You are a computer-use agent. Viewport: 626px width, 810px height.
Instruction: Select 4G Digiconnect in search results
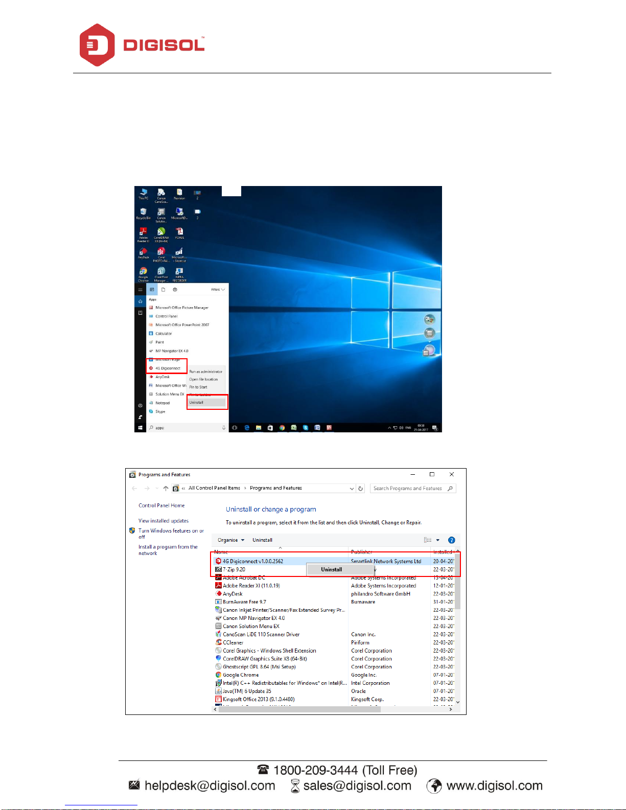coord(167,368)
